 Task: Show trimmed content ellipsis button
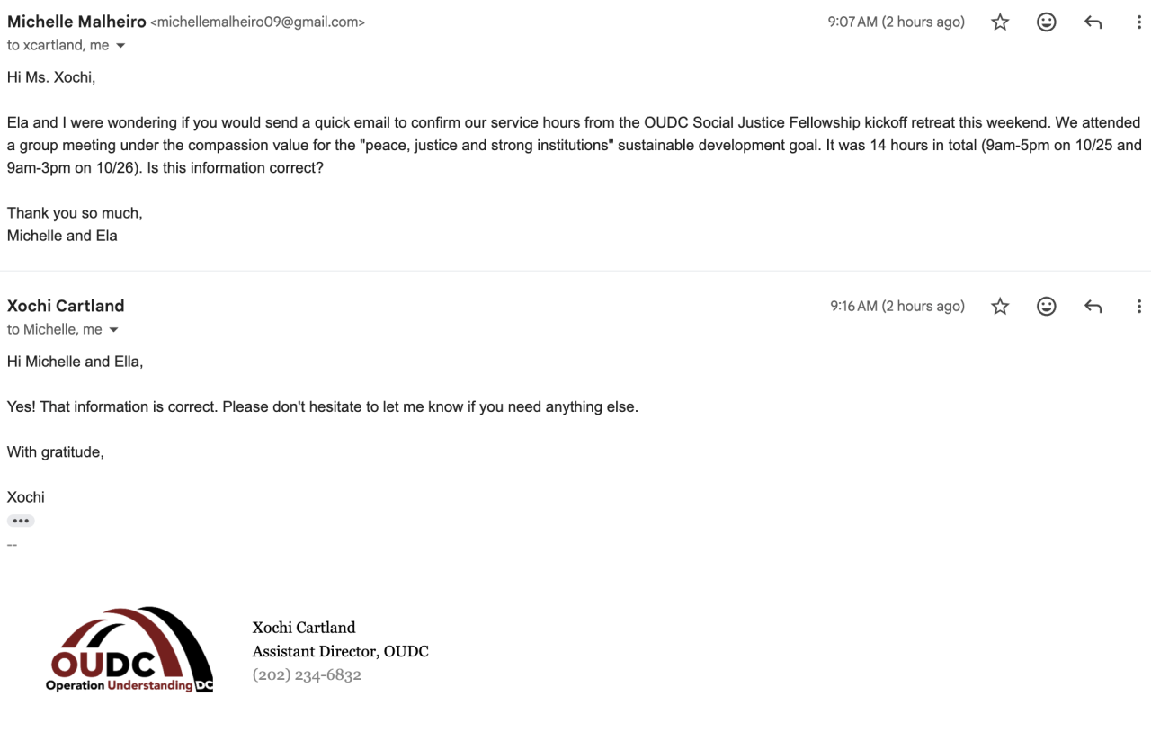click(21, 521)
